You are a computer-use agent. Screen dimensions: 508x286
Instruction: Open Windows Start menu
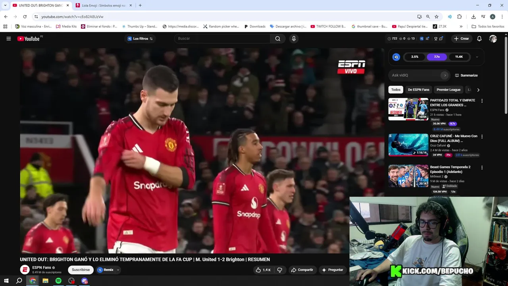tap(6, 281)
